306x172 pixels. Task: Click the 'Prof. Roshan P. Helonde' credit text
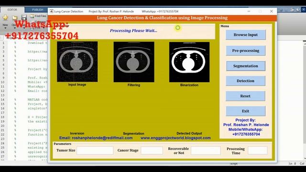tap(246, 125)
